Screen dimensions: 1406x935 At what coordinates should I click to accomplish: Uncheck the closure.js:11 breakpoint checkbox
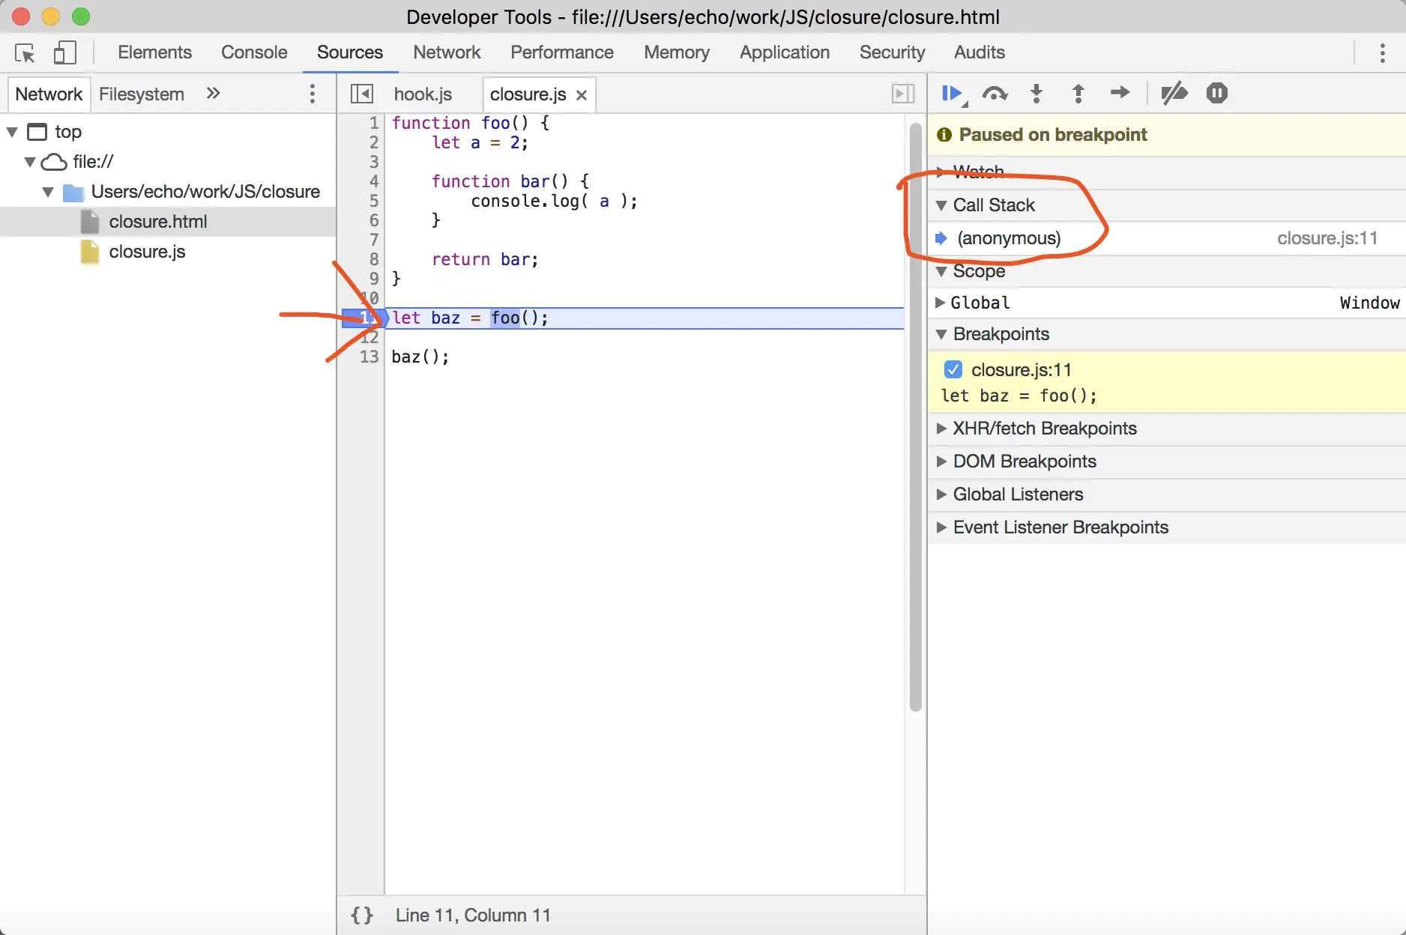(x=953, y=369)
